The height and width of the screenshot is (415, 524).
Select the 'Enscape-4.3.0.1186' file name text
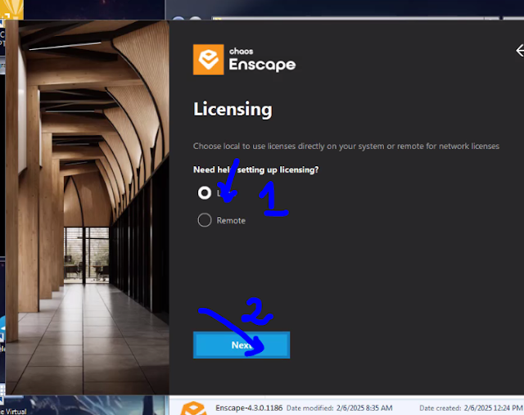click(249, 408)
